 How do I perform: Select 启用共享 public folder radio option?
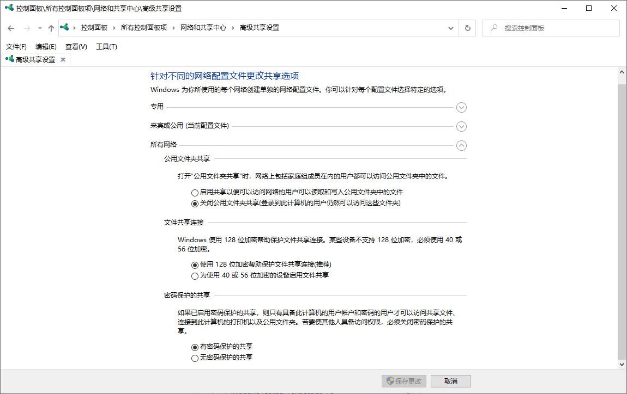coord(195,193)
